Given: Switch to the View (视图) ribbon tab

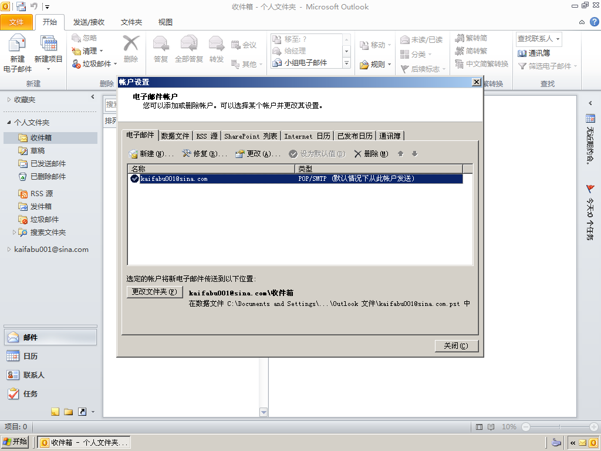Looking at the screenshot, I should 166,22.
